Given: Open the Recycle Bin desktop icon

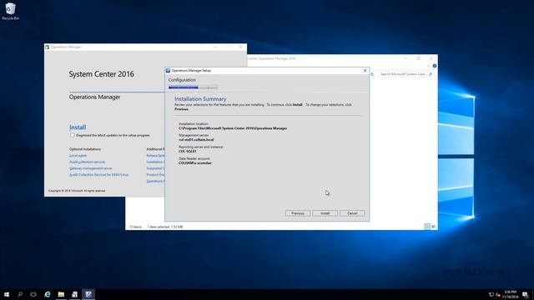Looking at the screenshot, I should 10,11.
